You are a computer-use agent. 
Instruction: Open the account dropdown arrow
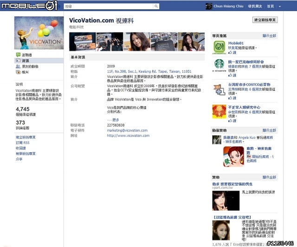(279, 6)
